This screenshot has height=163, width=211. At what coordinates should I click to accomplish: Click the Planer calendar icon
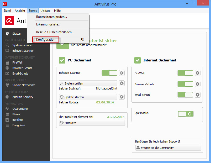(x=7, y=114)
